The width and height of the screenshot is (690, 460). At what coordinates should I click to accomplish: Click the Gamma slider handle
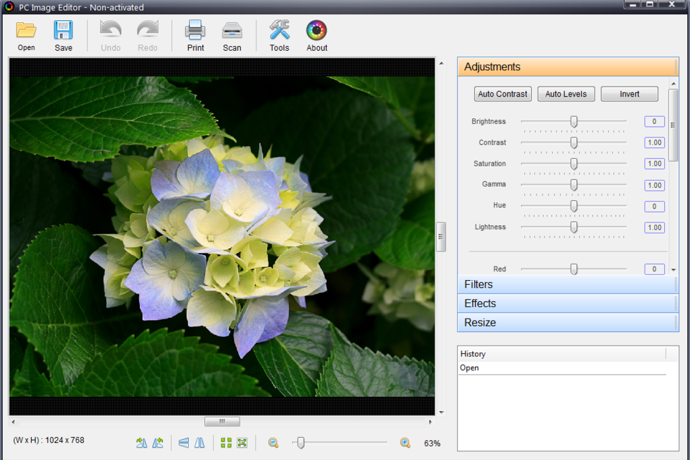(x=574, y=185)
